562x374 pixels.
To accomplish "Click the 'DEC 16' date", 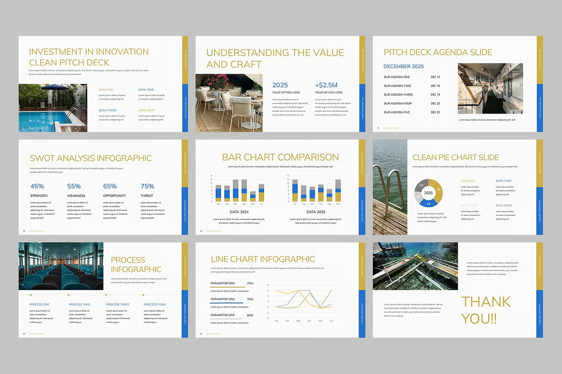I will [436, 86].
